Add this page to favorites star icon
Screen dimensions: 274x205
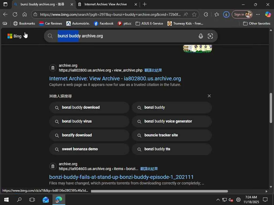pyautogui.click(x=194, y=14)
